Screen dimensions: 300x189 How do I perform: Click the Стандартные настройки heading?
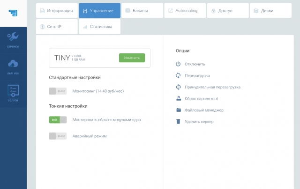pyautogui.click(x=75, y=77)
